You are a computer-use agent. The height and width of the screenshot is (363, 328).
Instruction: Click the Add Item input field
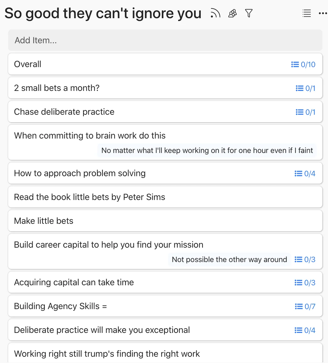click(165, 40)
